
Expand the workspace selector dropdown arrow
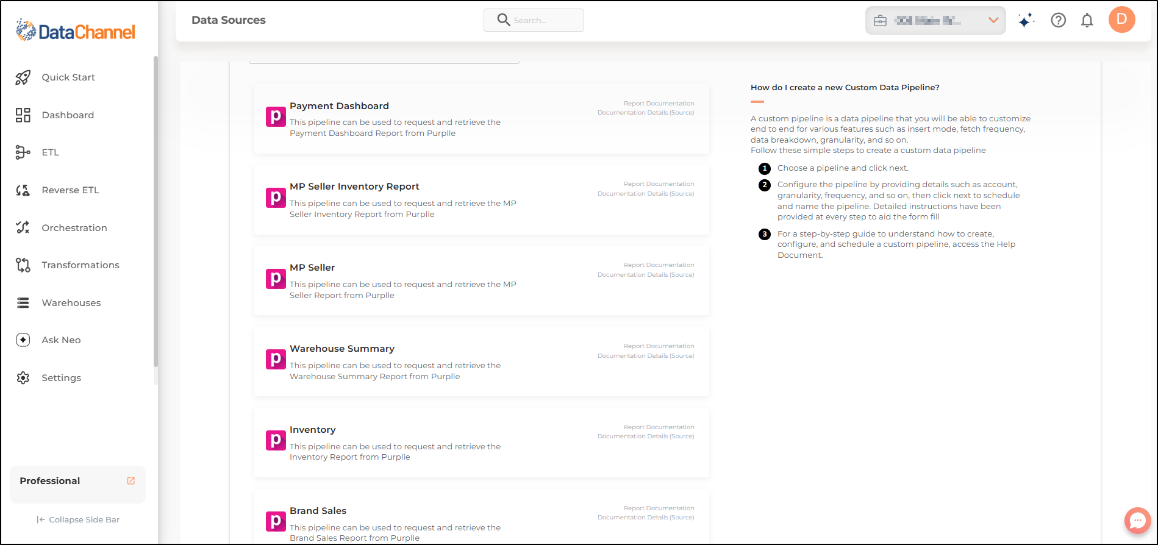pos(993,21)
